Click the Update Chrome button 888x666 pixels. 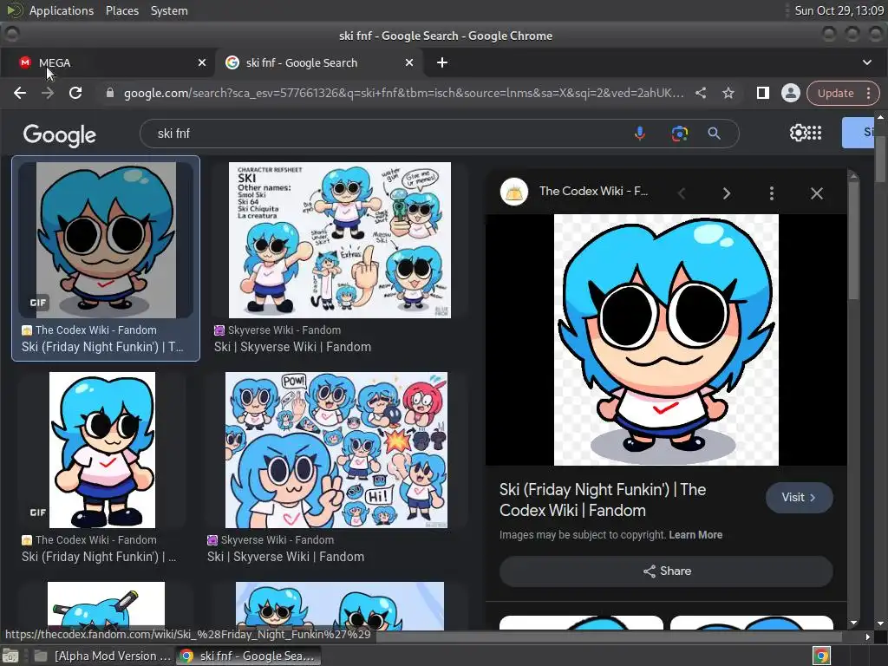tap(835, 93)
